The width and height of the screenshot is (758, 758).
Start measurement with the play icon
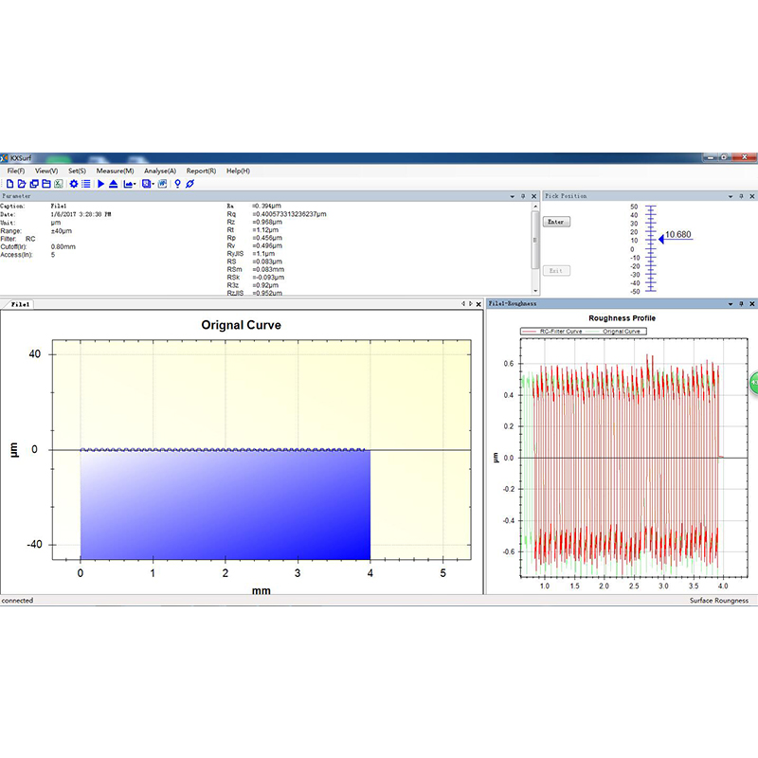(x=101, y=183)
